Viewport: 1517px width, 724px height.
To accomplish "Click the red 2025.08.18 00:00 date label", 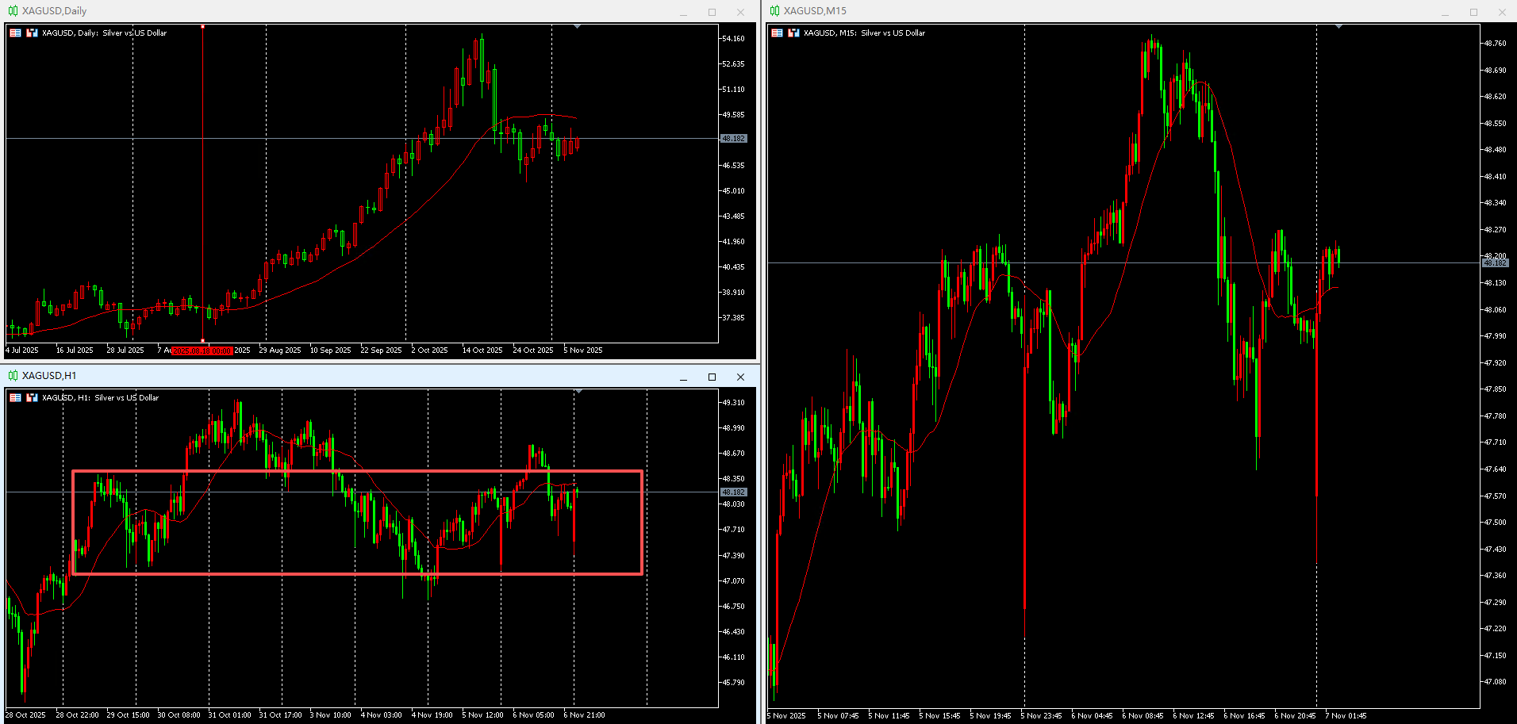I will pos(202,351).
